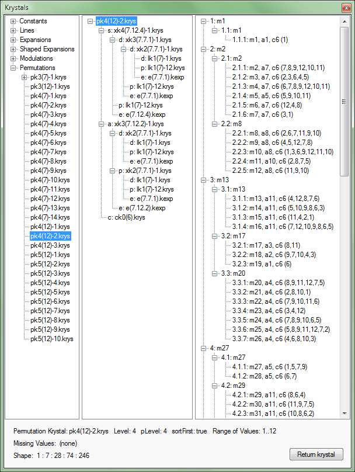Image resolution: width=355 pixels, height=472 pixels.
Task: Collapse the root pk4(12)-2.krys node in middle pane
Action: 90,22
